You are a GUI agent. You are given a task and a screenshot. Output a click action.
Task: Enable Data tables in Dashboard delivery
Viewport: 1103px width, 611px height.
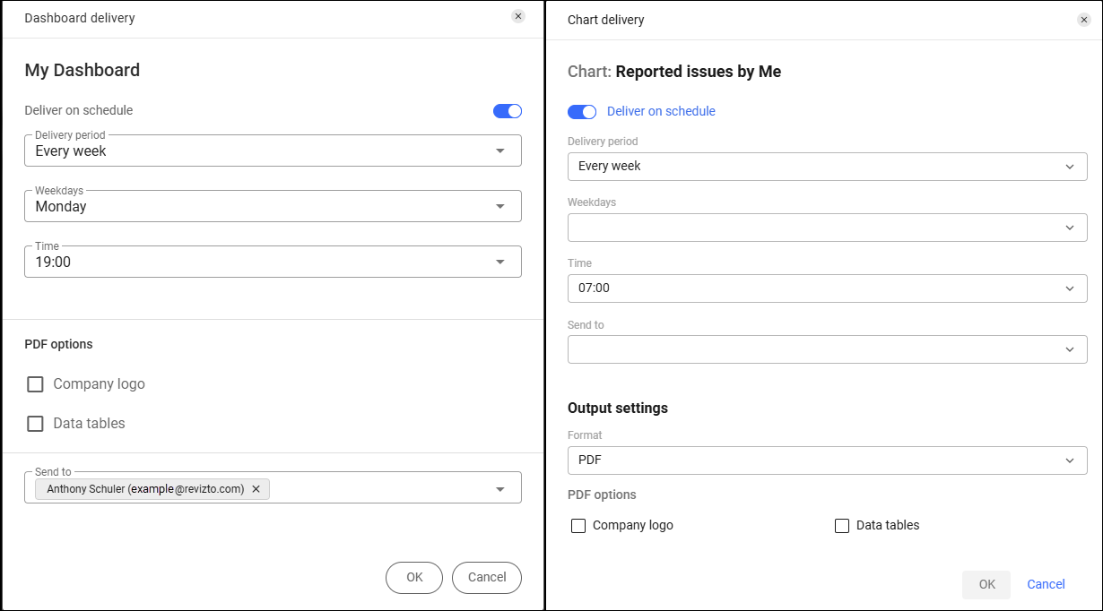(x=36, y=424)
